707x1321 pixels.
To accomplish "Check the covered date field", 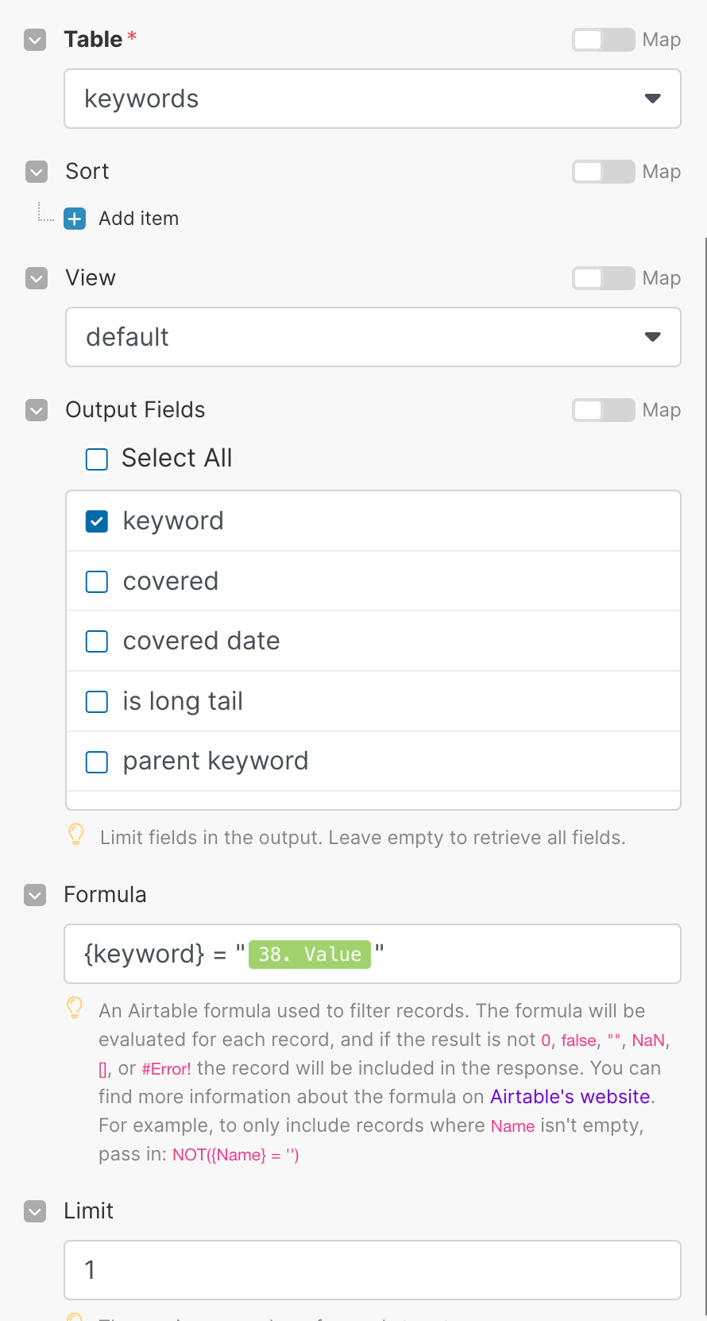I will pos(97,641).
